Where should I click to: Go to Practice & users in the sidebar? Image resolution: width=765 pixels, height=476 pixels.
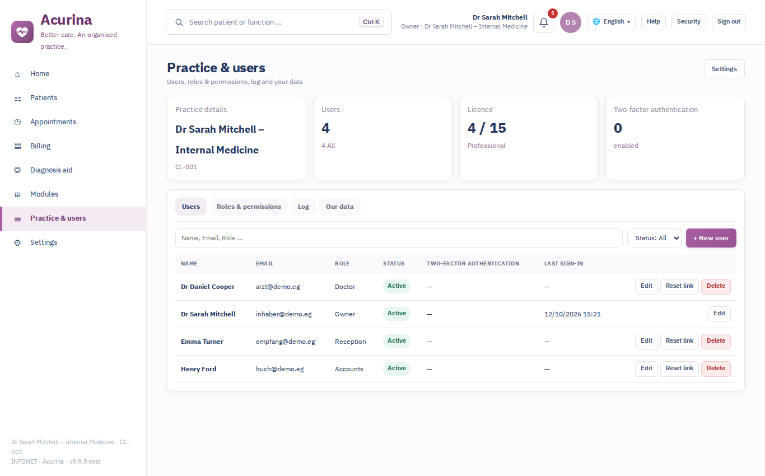tap(73, 218)
